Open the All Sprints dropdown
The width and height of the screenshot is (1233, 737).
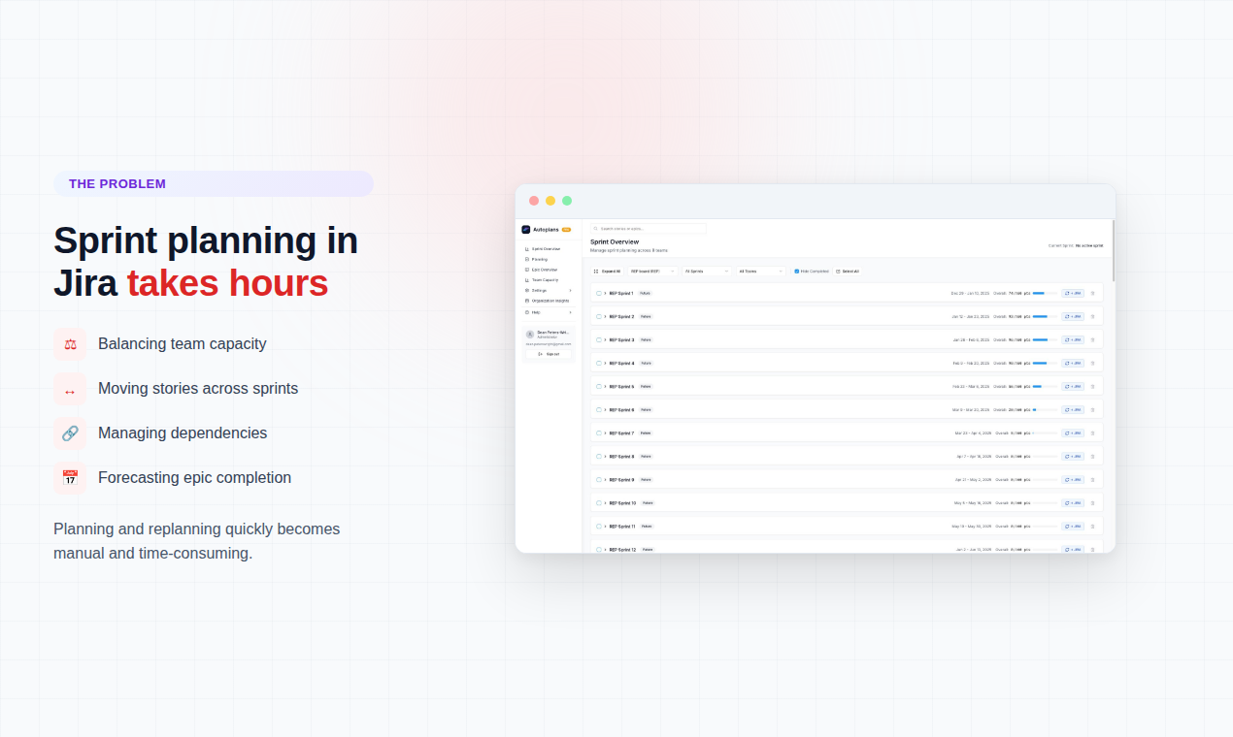click(x=707, y=272)
